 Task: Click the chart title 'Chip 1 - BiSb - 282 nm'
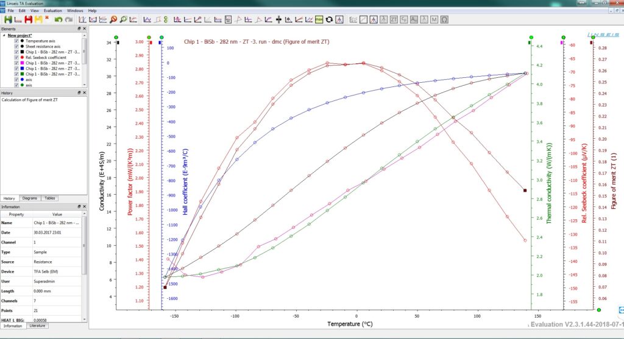coord(257,41)
